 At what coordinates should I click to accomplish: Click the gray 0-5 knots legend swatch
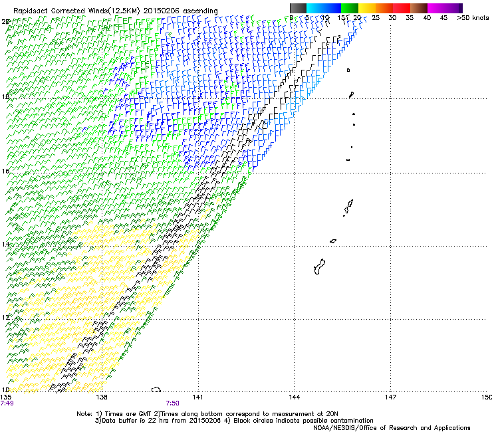(298, 8)
